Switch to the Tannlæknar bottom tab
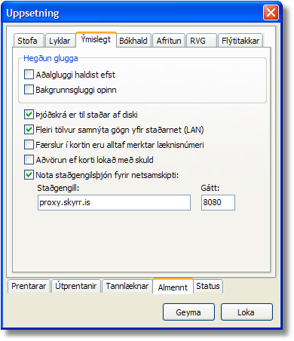Viewport: 294px width, 341px height. (127, 286)
